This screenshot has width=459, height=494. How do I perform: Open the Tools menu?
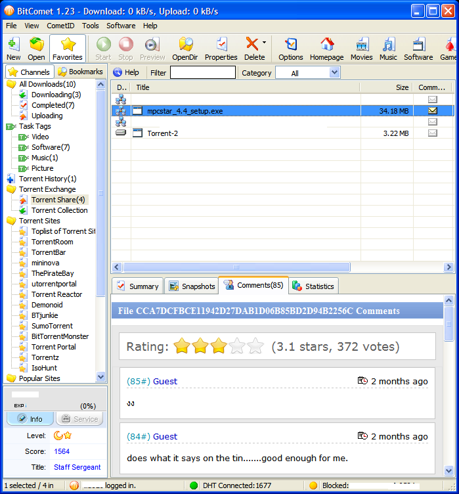click(91, 26)
